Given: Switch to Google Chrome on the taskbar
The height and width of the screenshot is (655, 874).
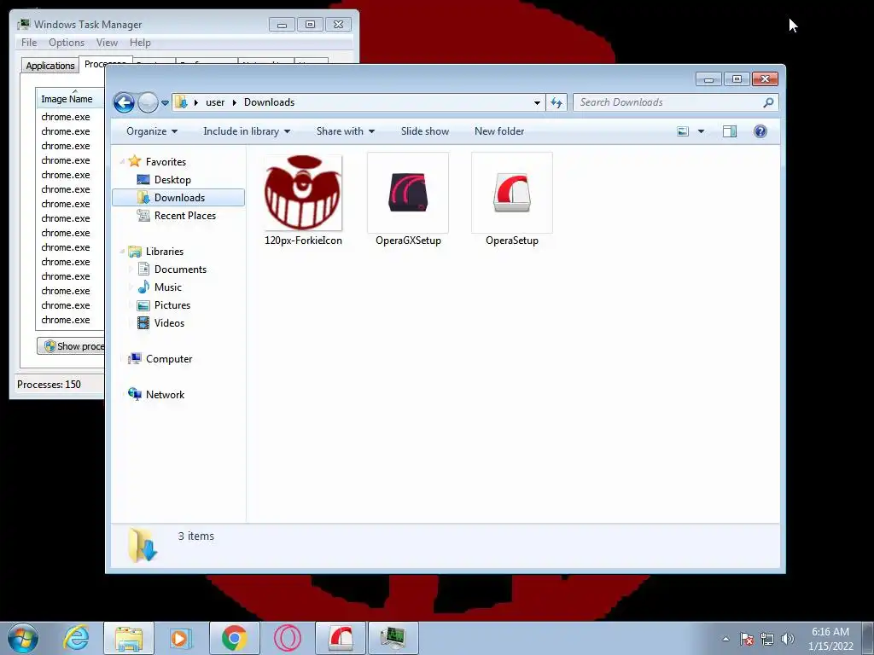Looking at the screenshot, I should [234, 638].
